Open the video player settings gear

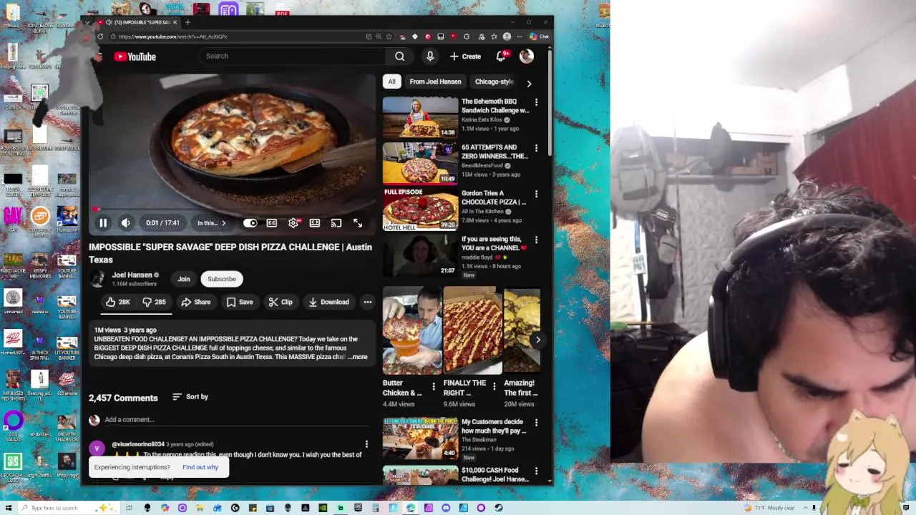(x=293, y=223)
